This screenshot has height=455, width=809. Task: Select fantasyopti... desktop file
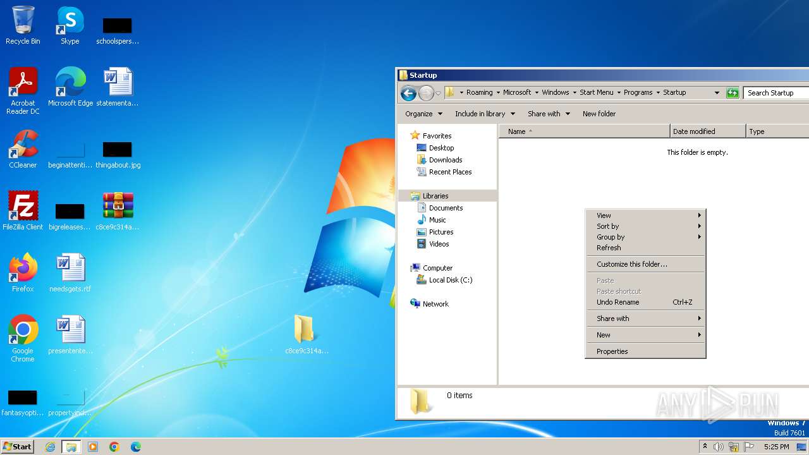click(x=23, y=401)
